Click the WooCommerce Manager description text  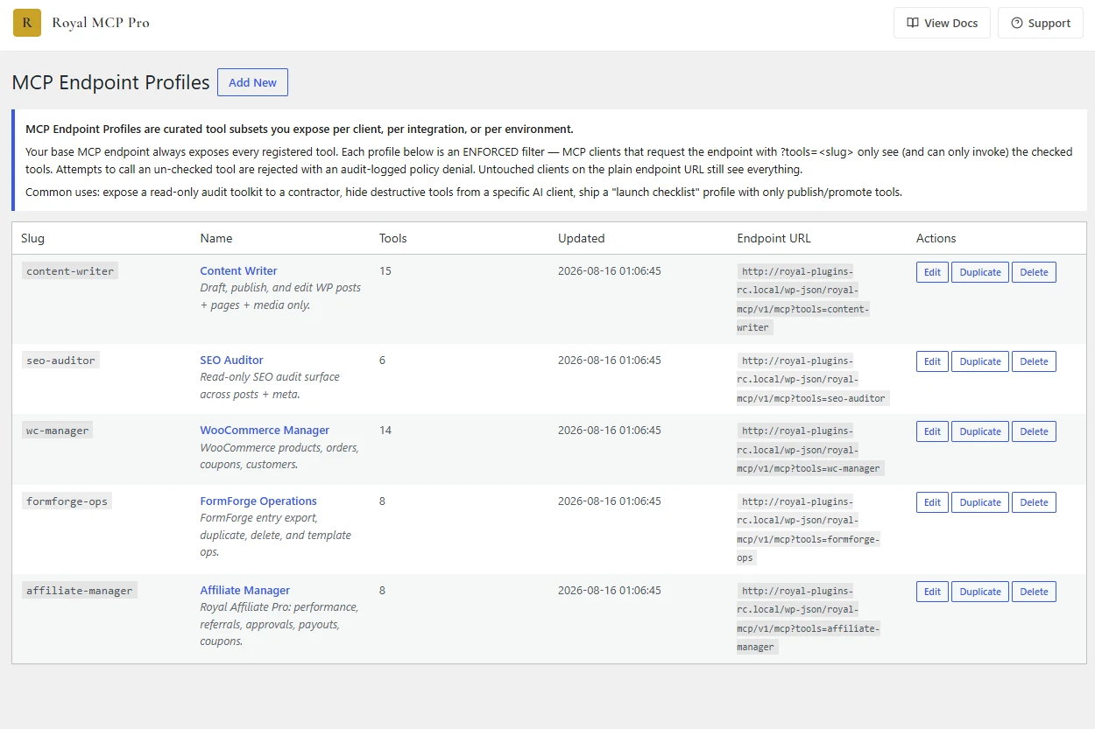tap(279, 456)
